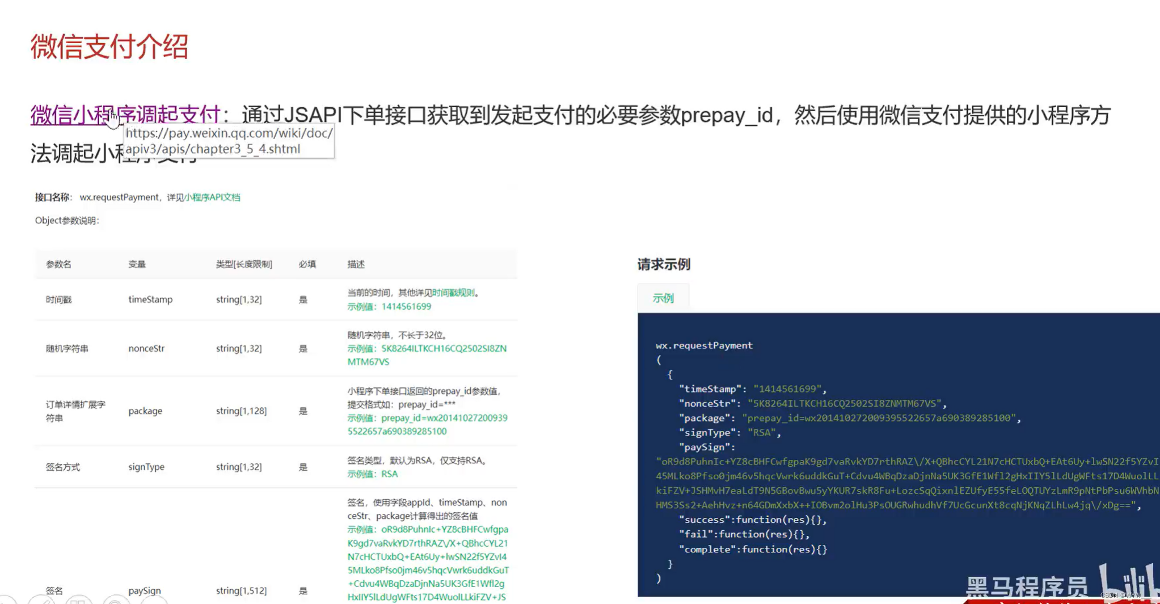Click the "package" line in code
Image resolution: width=1160 pixels, height=604 pixels.
(x=850, y=418)
